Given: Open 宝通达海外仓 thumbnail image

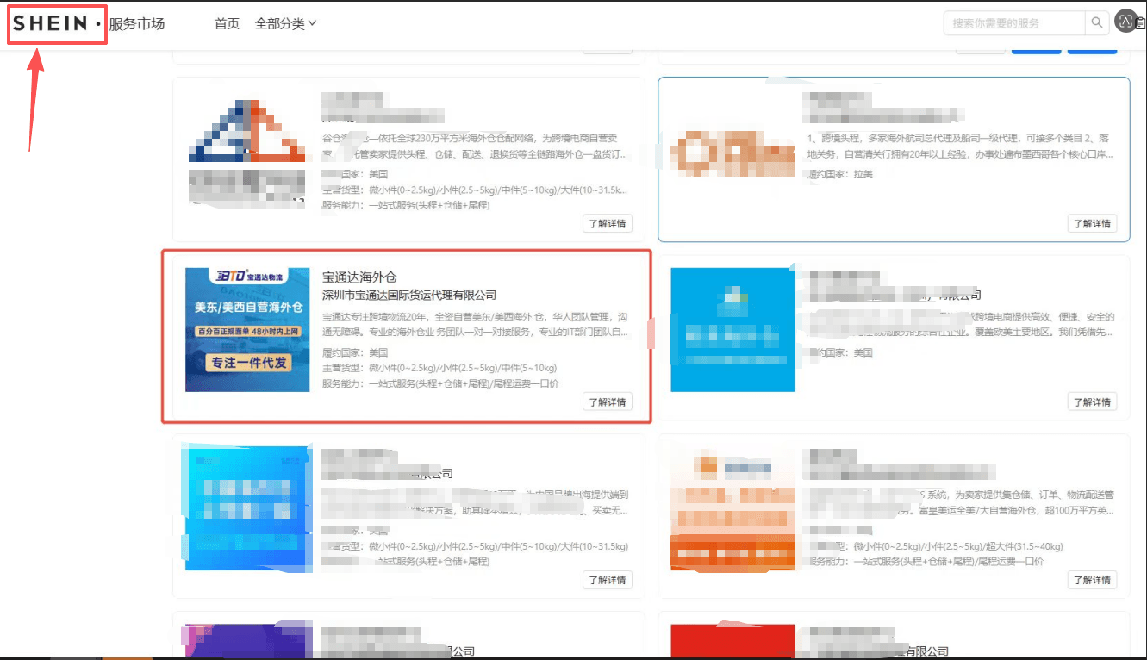Looking at the screenshot, I should click(x=247, y=330).
